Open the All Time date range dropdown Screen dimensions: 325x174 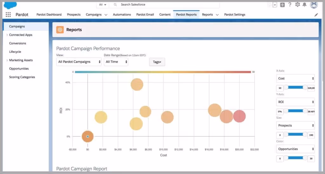pyautogui.click(x=116, y=62)
